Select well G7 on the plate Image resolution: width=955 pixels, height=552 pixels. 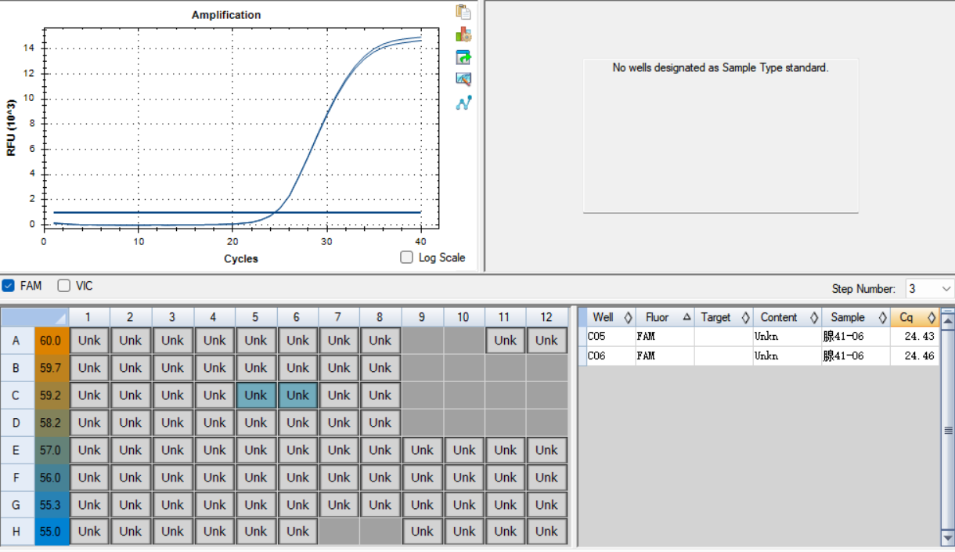tap(339, 505)
